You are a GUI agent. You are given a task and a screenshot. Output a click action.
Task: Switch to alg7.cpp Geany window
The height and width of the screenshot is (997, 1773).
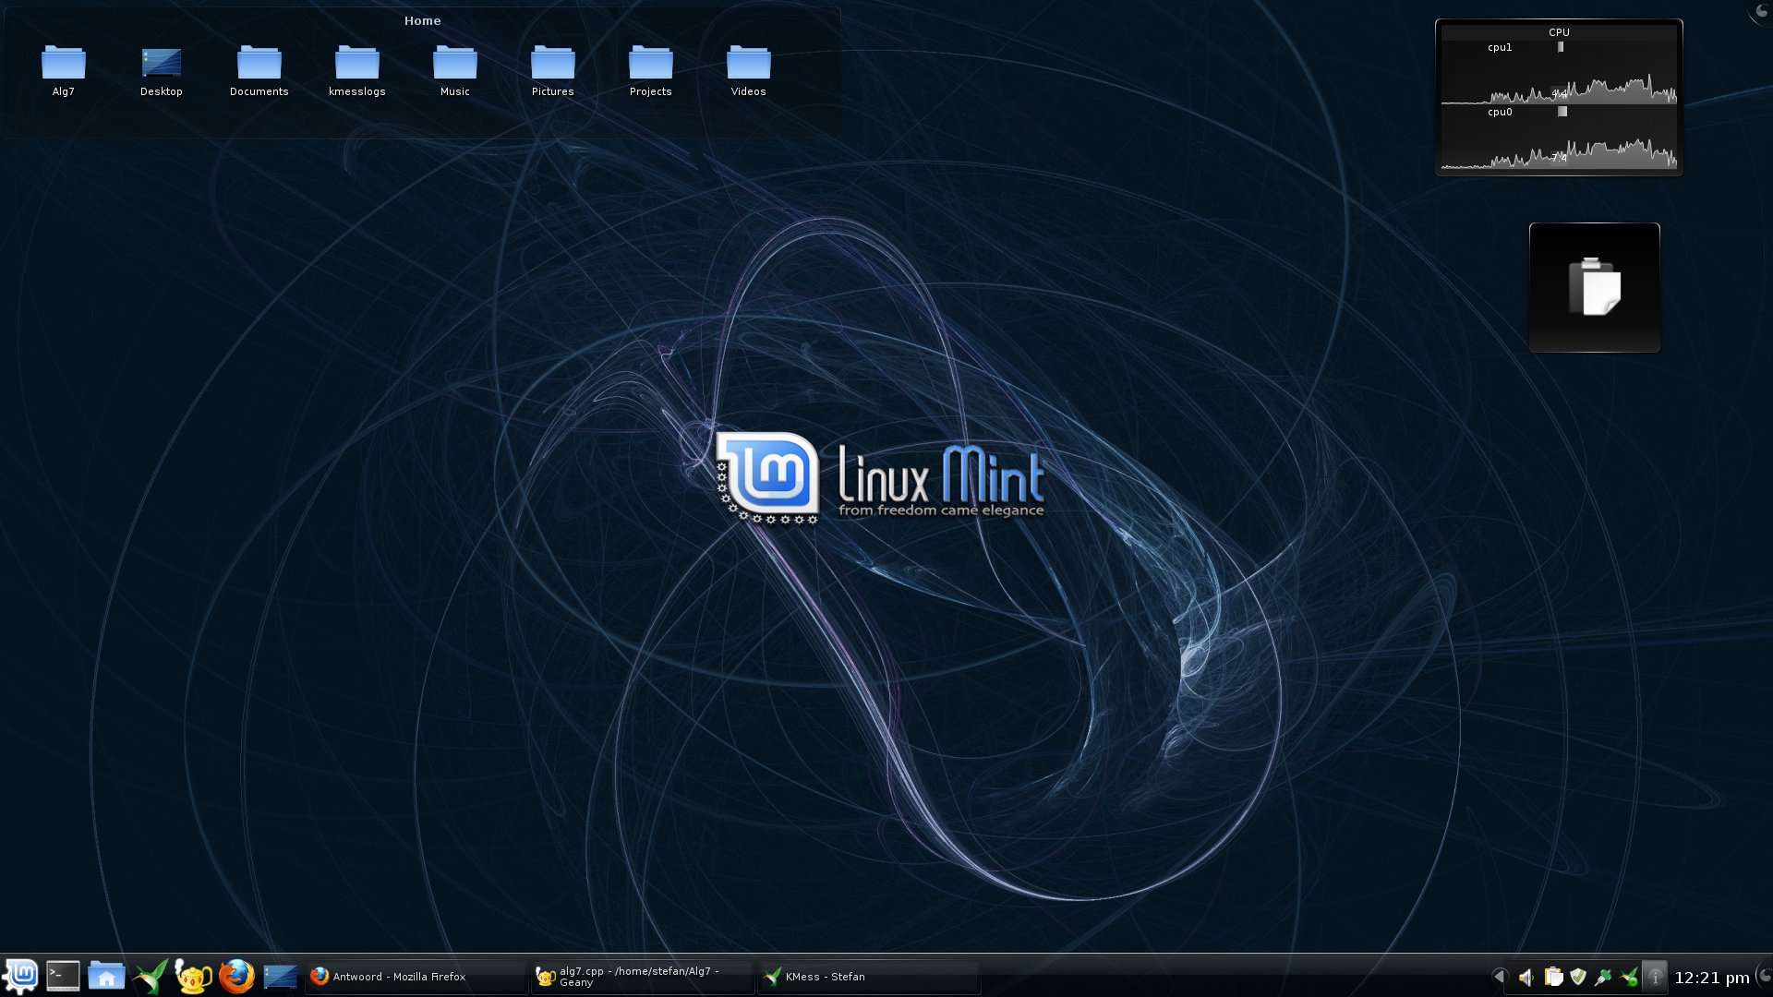(642, 977)
